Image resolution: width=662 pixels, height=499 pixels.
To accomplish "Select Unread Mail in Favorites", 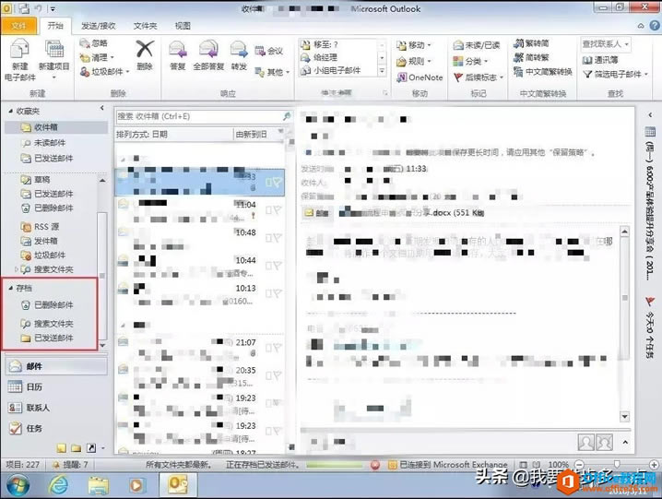I will [x=43, y=143].
